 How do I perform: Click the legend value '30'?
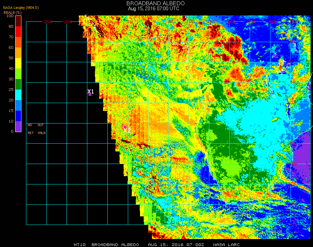pos(11,79)
